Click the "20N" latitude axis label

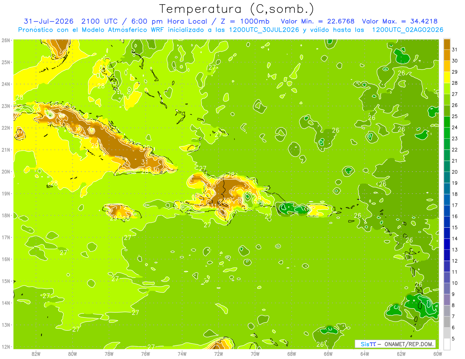click(x=5, y=172)
